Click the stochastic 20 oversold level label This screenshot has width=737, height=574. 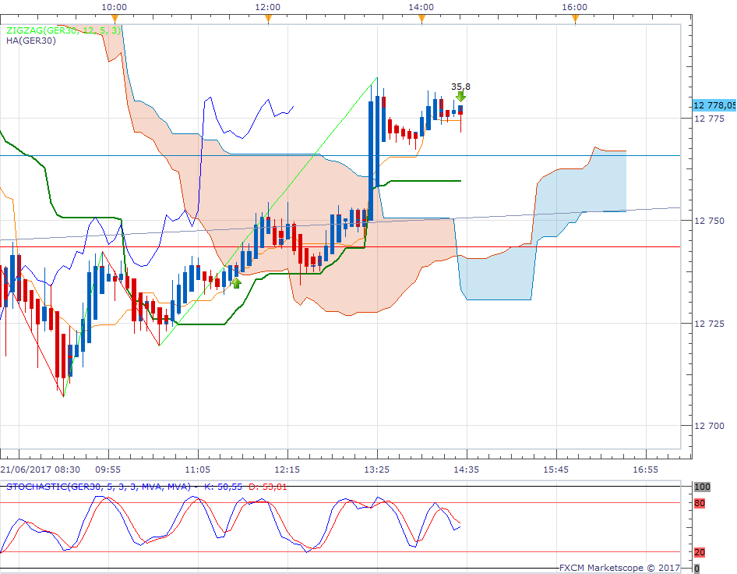[700, 552]
